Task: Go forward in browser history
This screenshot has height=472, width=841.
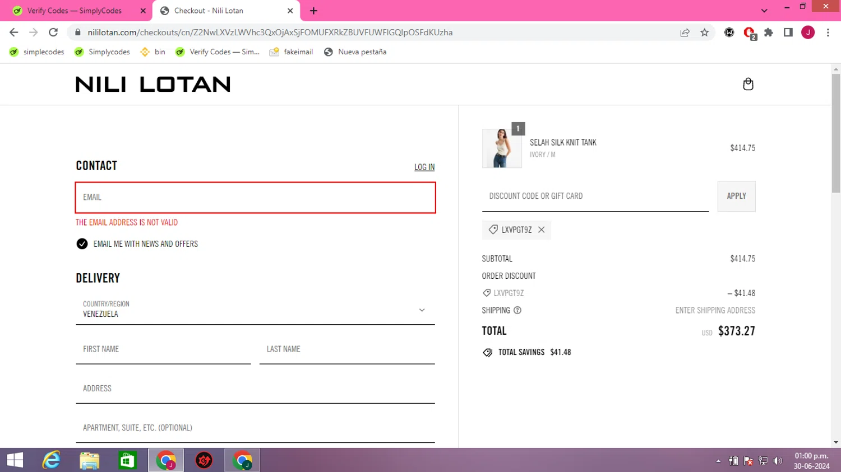Action: pos(34,32)
